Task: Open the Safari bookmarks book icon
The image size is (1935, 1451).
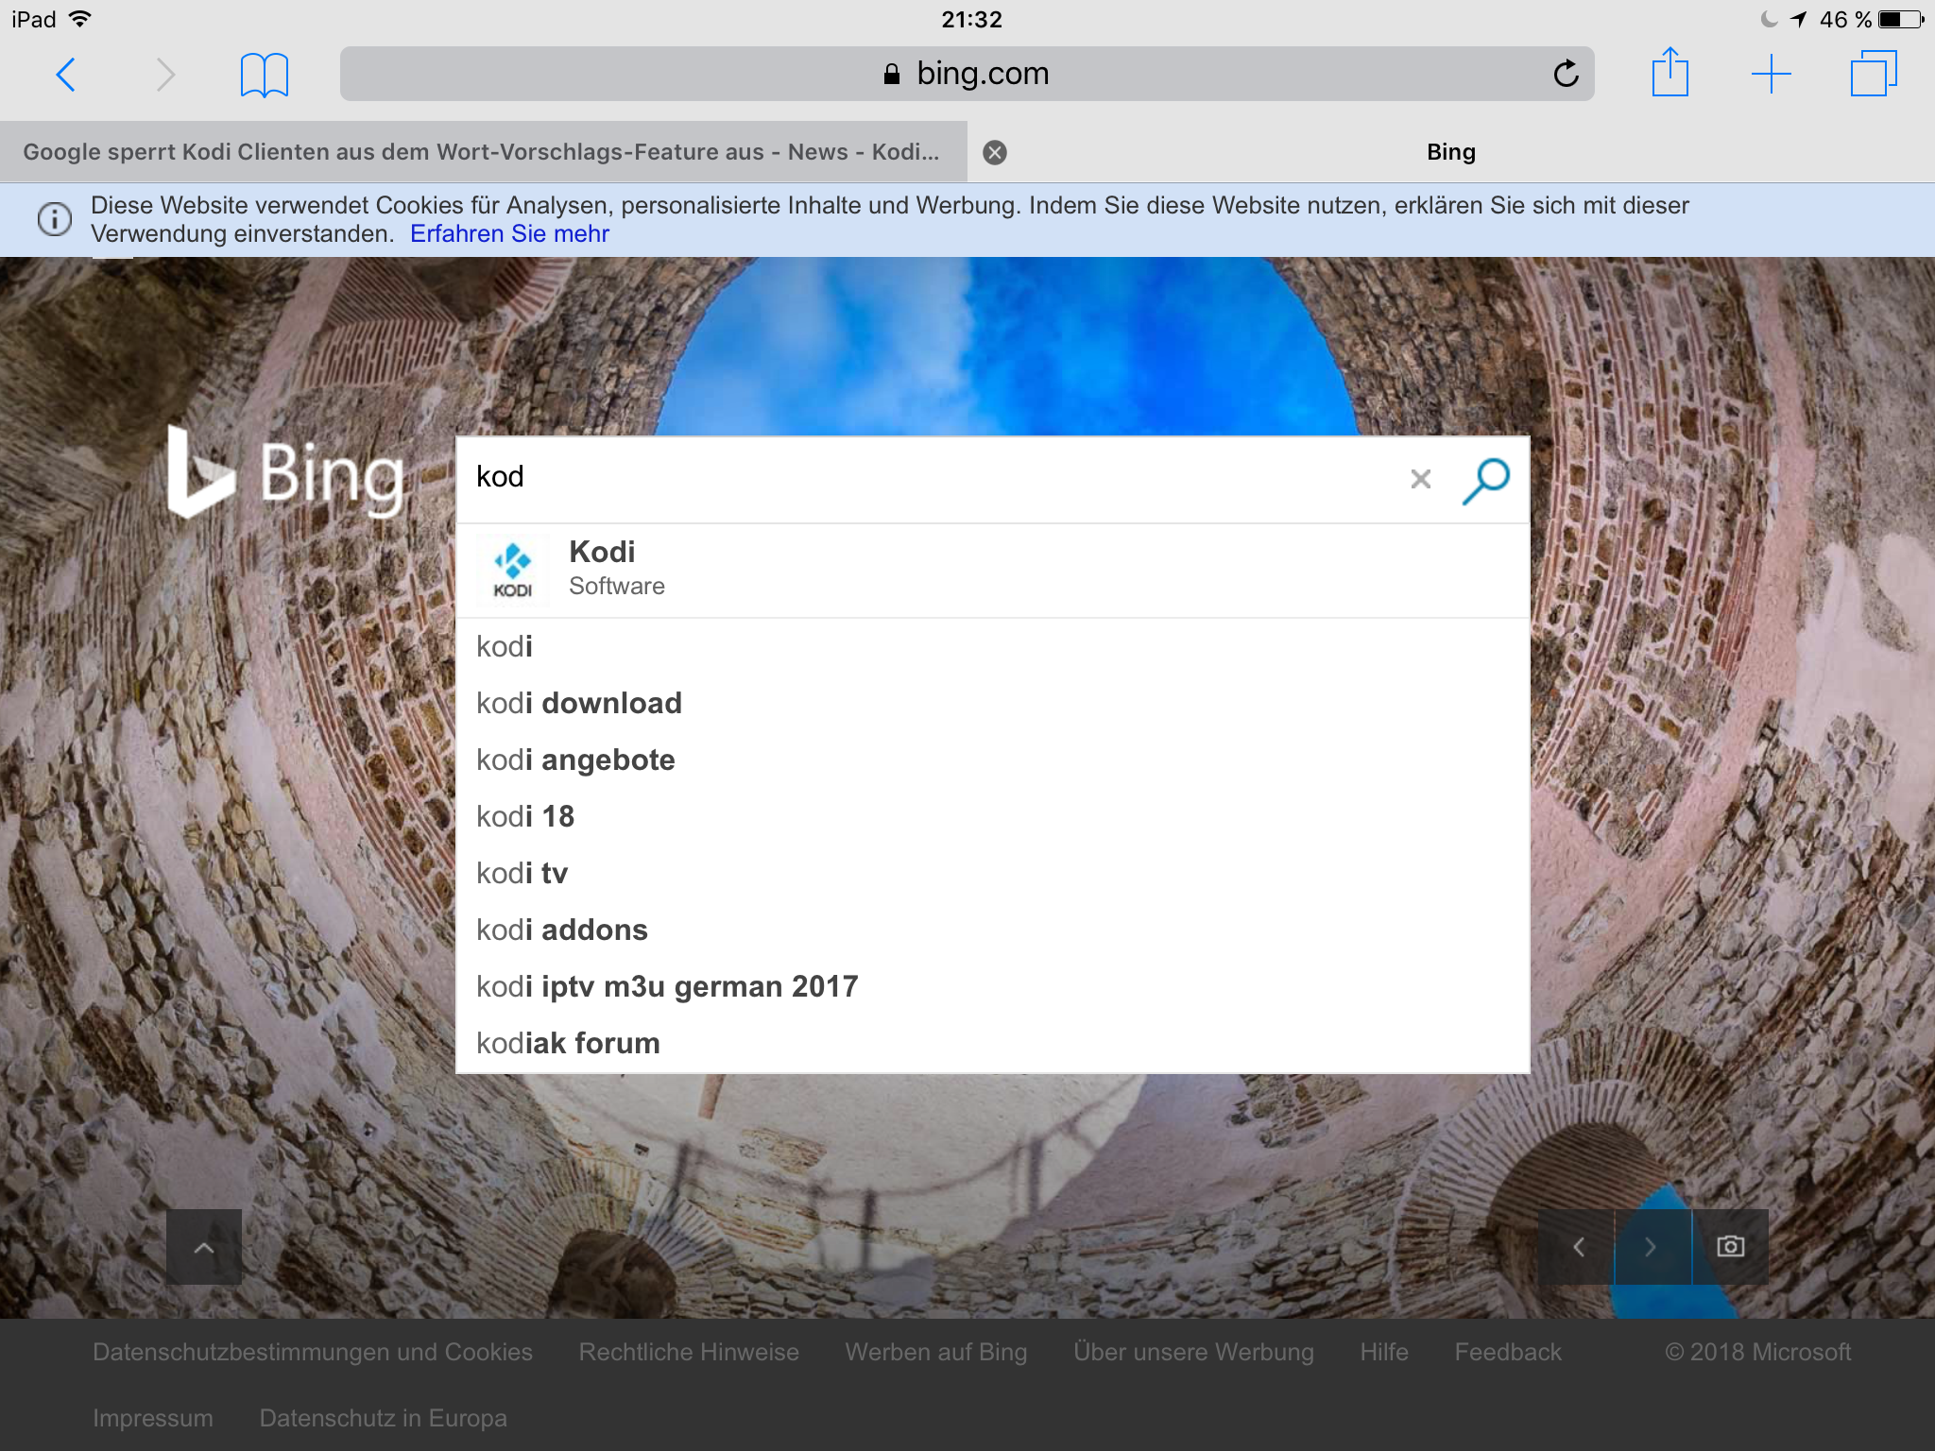Action: click(264, 75)
